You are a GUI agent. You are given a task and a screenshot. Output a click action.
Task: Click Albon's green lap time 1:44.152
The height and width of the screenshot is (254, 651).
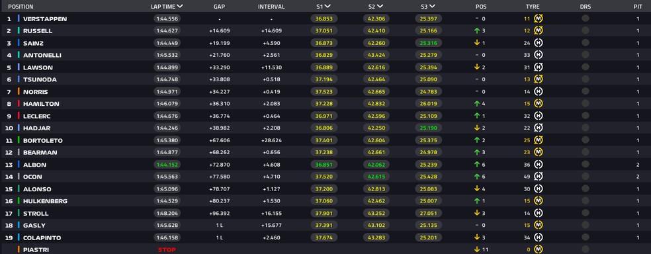(167, 165)
